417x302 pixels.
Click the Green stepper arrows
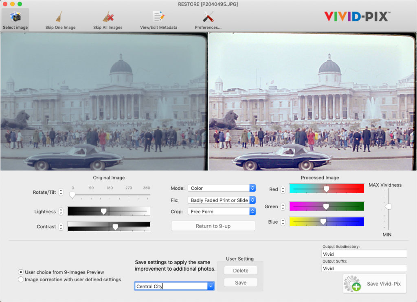pyautogui.click(x=283, y=206)
